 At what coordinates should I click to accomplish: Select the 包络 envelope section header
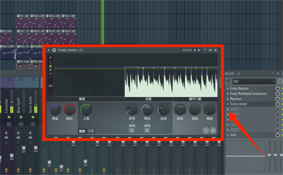(148, 99)
